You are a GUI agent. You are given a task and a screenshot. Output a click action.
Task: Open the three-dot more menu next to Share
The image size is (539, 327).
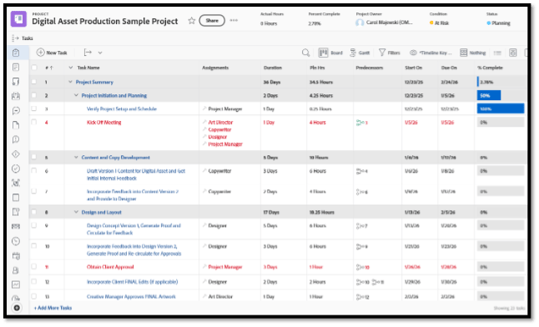(234, 20)
